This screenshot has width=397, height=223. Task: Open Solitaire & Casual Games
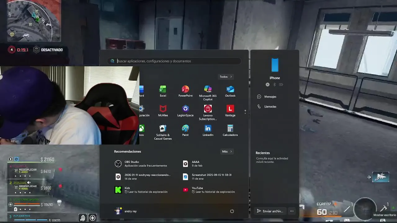[163, 132]
